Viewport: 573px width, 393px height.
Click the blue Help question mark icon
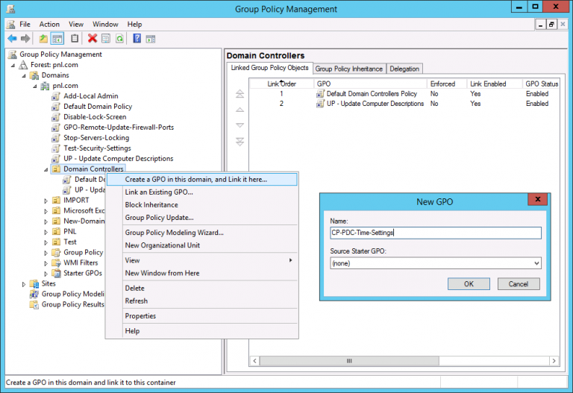[x=137, y=39]
